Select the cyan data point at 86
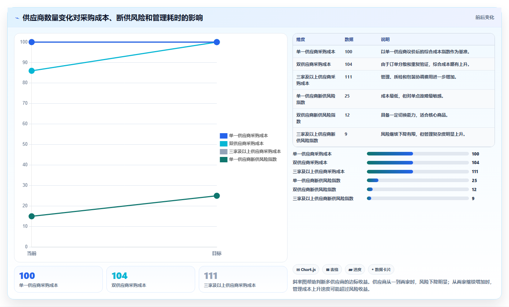Viewport: 509px width, 307px height. pos(32,71)
